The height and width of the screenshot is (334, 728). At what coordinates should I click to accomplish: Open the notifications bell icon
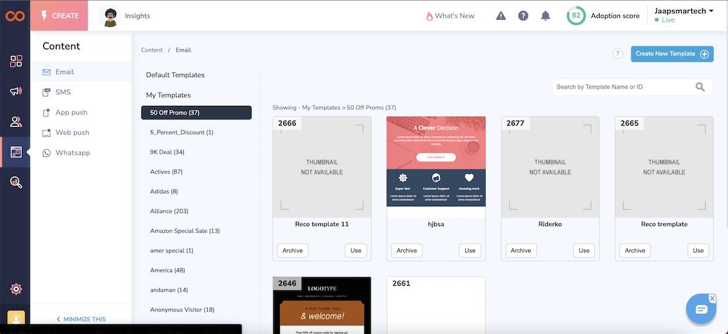(545, 16)
